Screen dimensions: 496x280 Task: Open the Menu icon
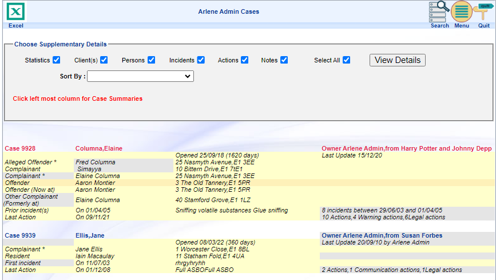tap(461, 11)
